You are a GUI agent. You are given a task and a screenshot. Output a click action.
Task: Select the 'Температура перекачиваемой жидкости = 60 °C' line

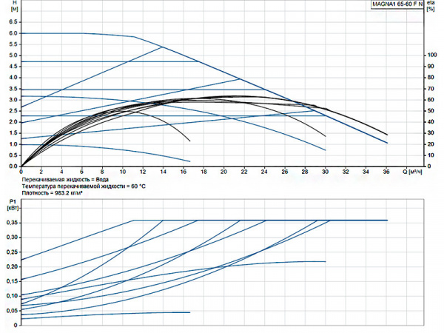(x=83, y=186)
